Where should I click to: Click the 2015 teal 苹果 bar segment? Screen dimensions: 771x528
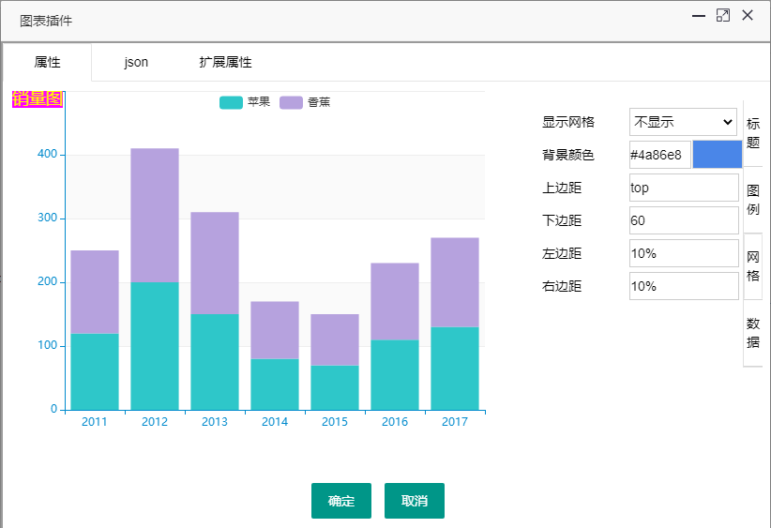click(334, 387)
